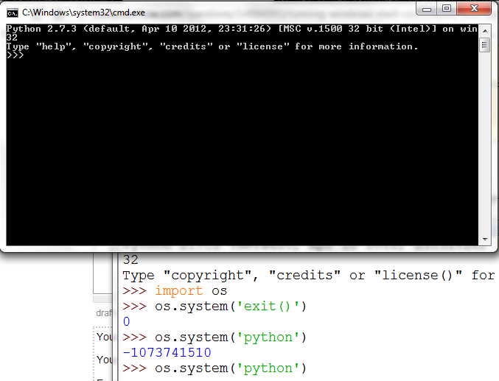Maximize the cmd.exe console window

click(x=447, y=8)
